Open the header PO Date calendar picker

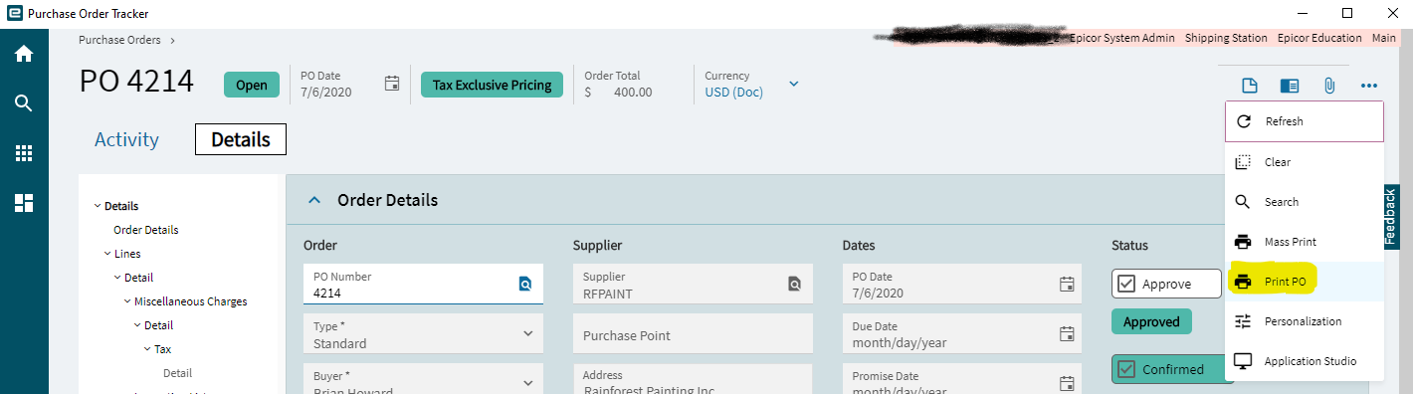(392, 84)
